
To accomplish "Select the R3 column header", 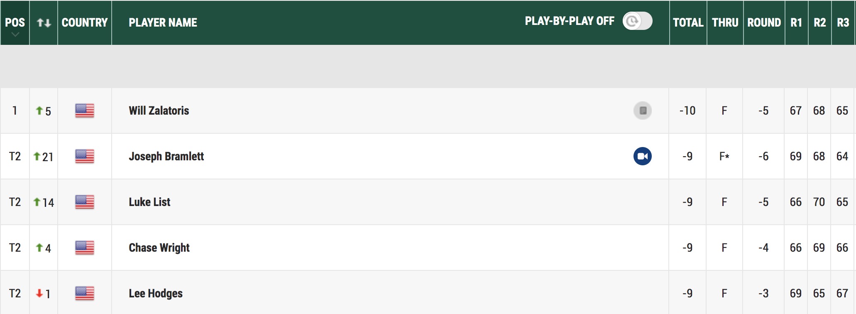I will pos(843,22).
